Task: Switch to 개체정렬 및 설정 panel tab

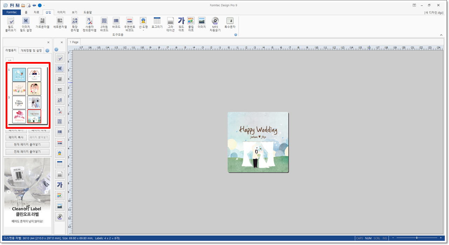Action: (31, 50)
